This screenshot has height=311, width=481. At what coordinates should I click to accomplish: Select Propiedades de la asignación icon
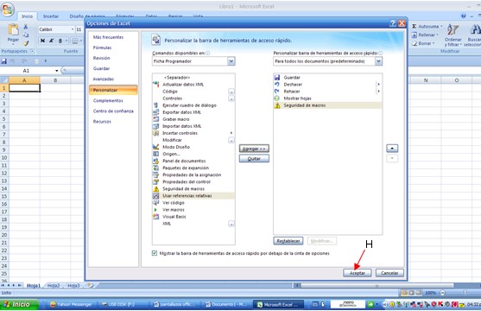pyautogui.click(x=155, y=175)
